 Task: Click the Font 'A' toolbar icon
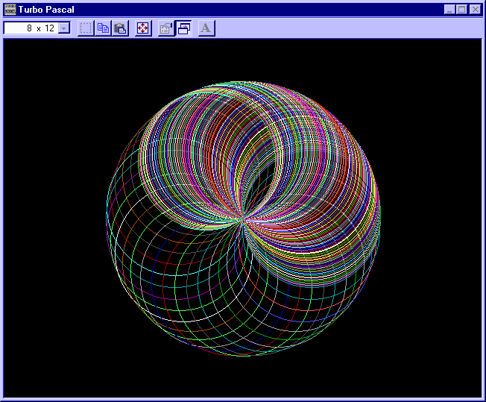tap(206, 28)
